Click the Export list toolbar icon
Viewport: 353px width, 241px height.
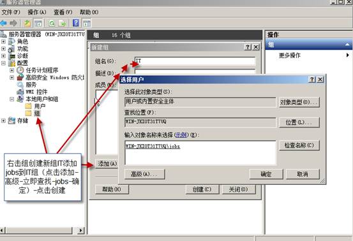pyautogui.click(x=63, y=23)
